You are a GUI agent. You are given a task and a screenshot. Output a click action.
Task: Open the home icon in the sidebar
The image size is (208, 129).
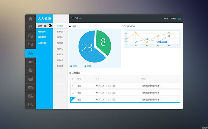(x=31, y=19)
